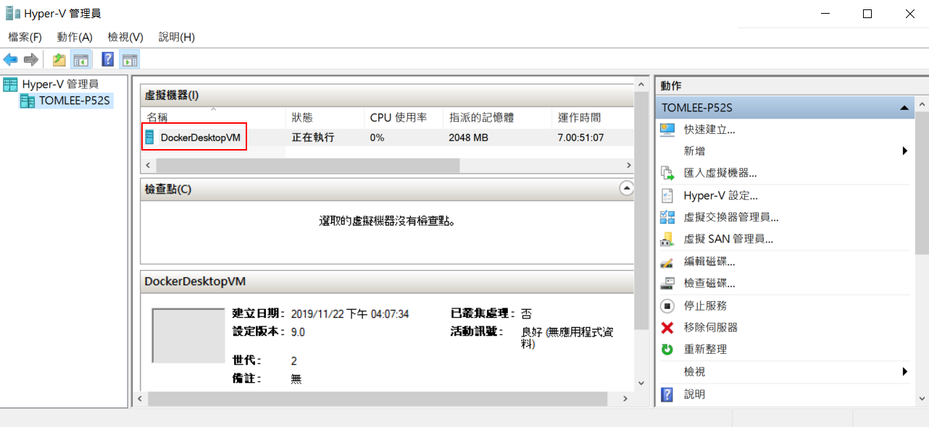Screen dimensions: 929x427
Task: Click the up-one-level folder toolbar icon
Action: coord(59,59)
